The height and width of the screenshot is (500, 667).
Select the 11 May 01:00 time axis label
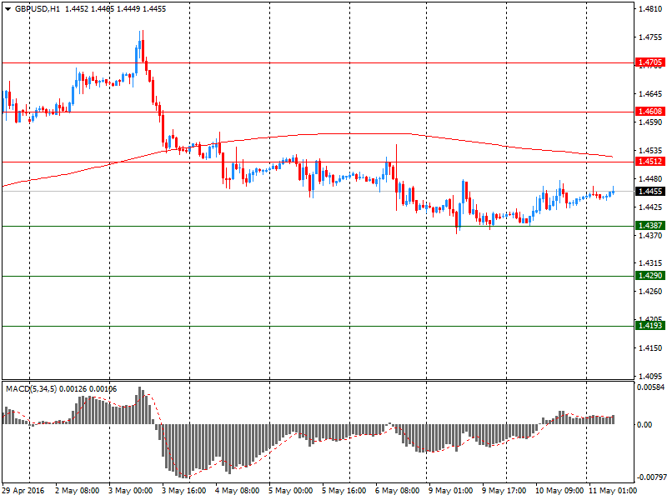(x=613, y=491)
